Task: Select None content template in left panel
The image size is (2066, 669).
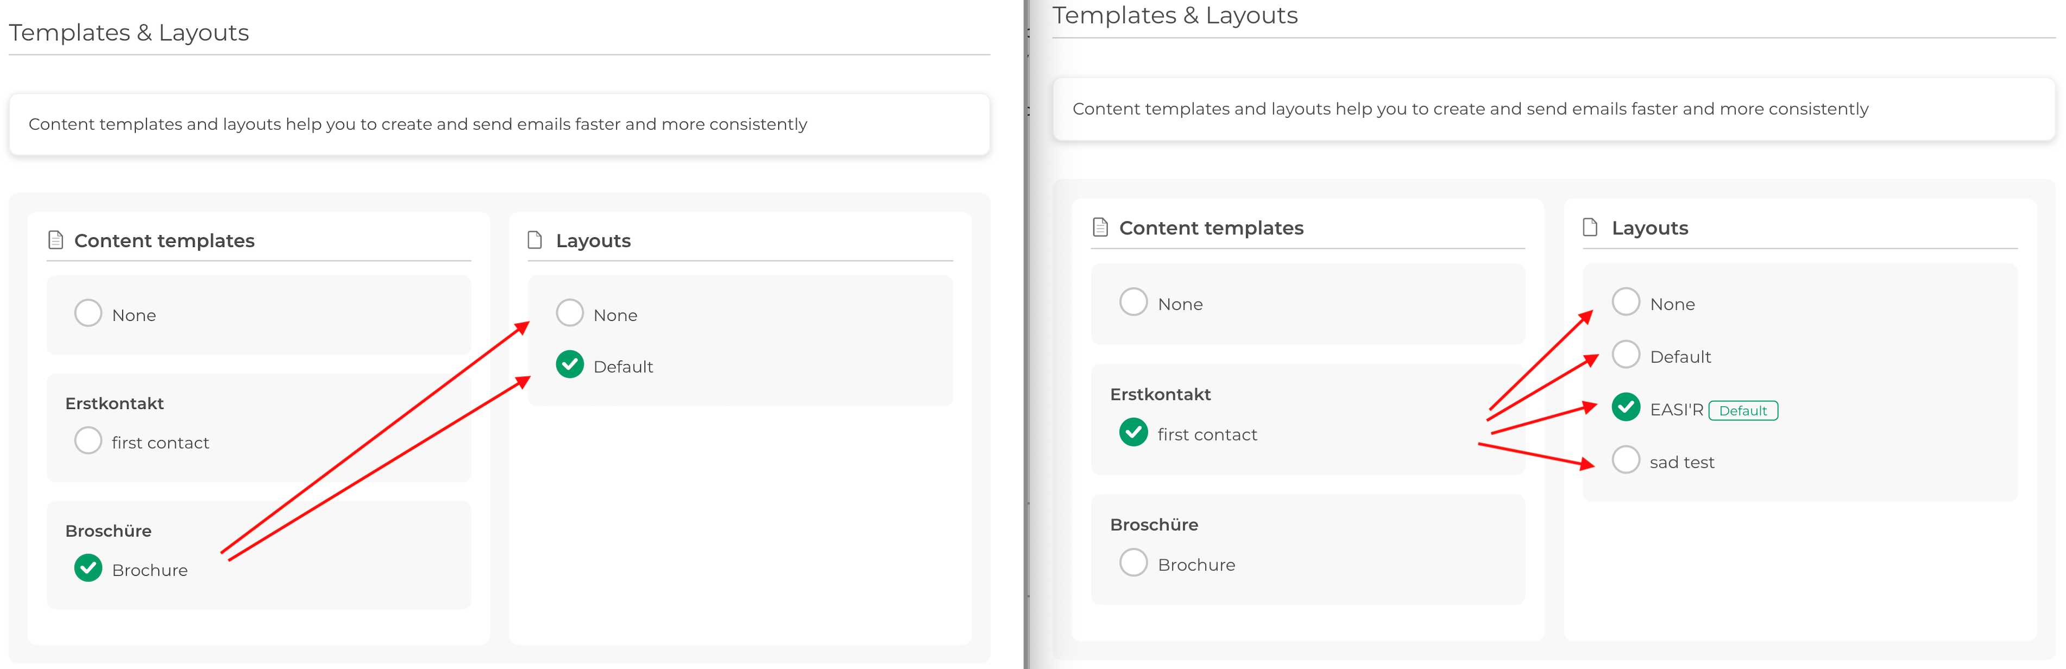Action: [88, 314]
